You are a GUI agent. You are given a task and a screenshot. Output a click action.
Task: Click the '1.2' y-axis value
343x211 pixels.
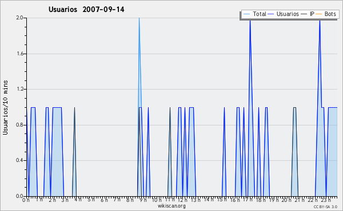click(19, 89)
